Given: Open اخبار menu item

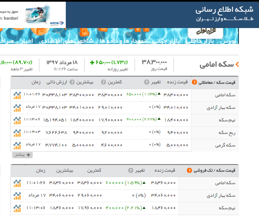Looking at the screenshot, I should click(x=27, y=41).
